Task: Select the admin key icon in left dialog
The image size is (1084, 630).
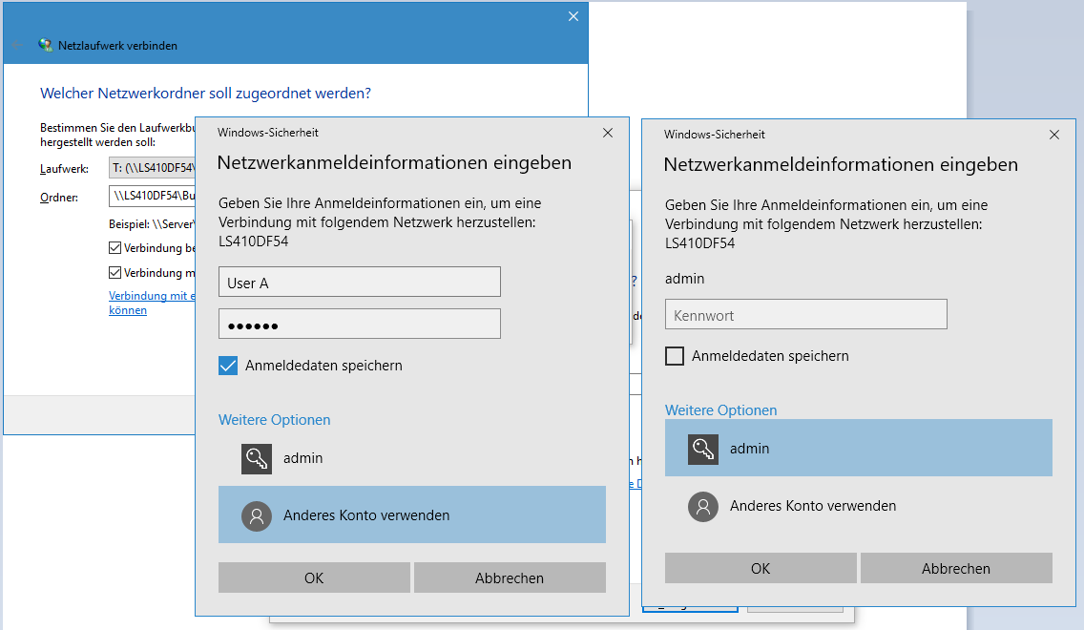Action: coord(257,458)
